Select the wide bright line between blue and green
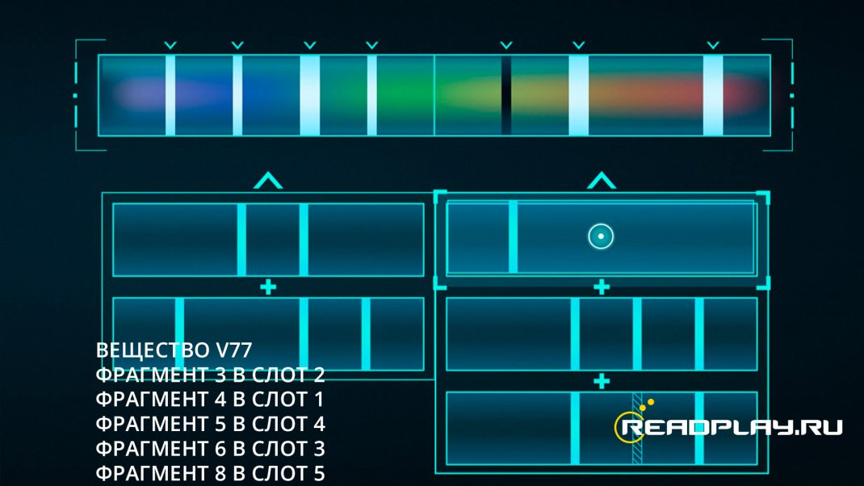The image size is (864, 486). 310,95
